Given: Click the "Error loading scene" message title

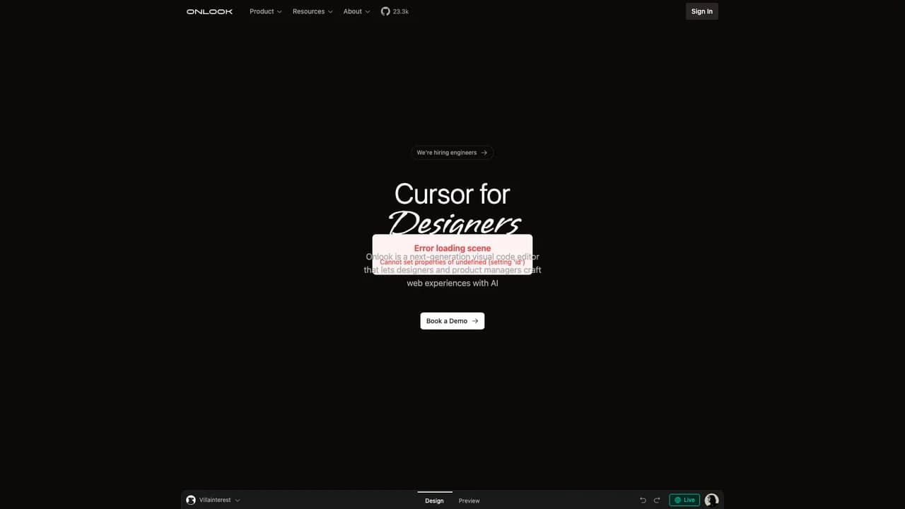Looking at the screenshot, I should pos(452,248).
